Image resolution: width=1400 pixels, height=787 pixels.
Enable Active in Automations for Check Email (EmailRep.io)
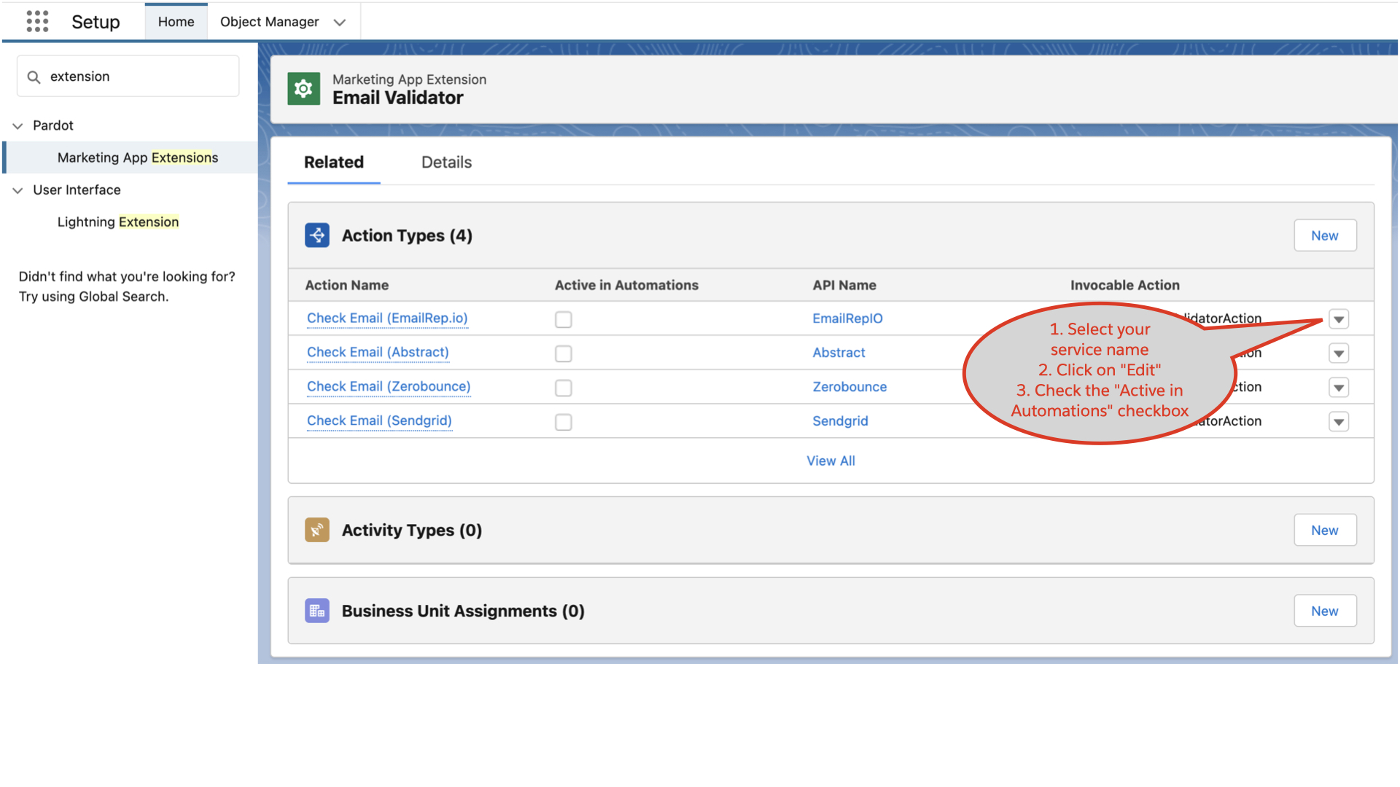(563, 319)
